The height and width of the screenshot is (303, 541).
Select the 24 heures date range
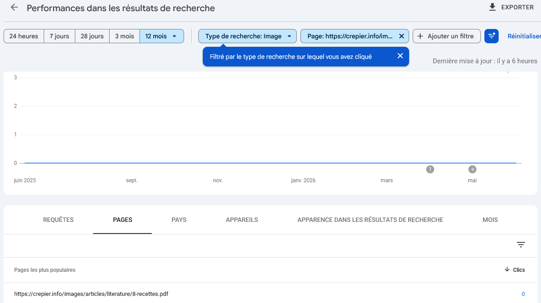click(24, 36)
